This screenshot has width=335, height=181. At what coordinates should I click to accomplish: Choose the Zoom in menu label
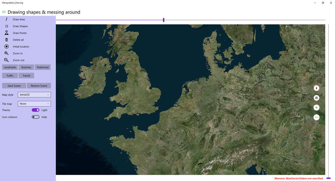(18, 53)
